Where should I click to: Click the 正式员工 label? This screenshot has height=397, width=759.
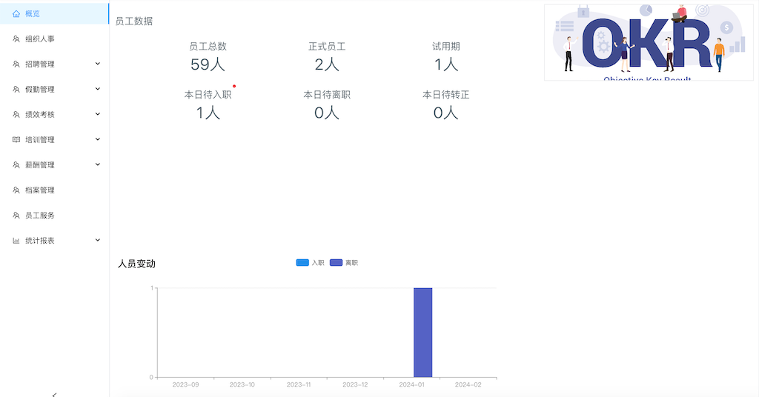327,47
